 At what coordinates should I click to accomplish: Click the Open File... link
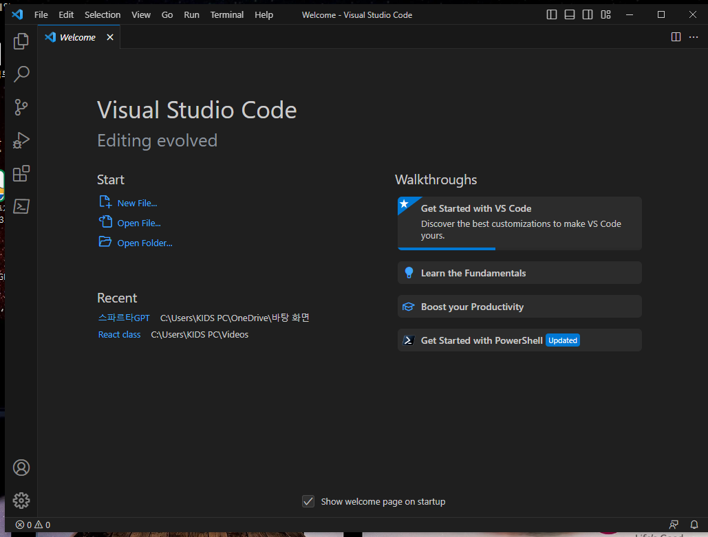[x=139, y=223]
